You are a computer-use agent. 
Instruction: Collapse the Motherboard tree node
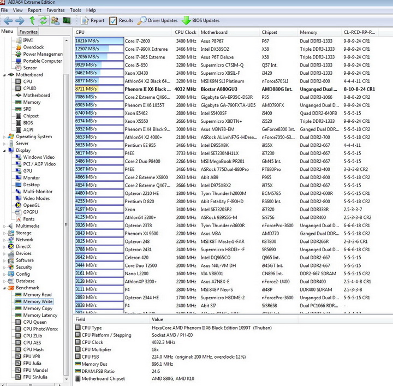click(4, 75)
